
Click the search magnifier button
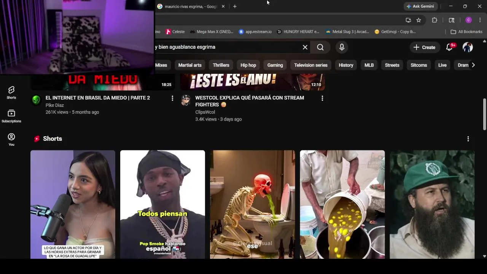pyautogui.click(x=320, y=47)
